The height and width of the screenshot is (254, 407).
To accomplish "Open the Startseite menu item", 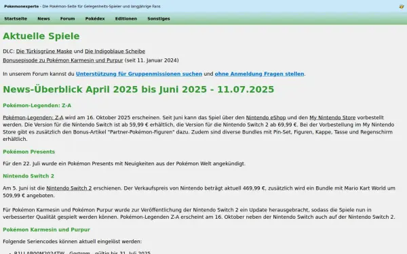I will (x=16, y=19).
